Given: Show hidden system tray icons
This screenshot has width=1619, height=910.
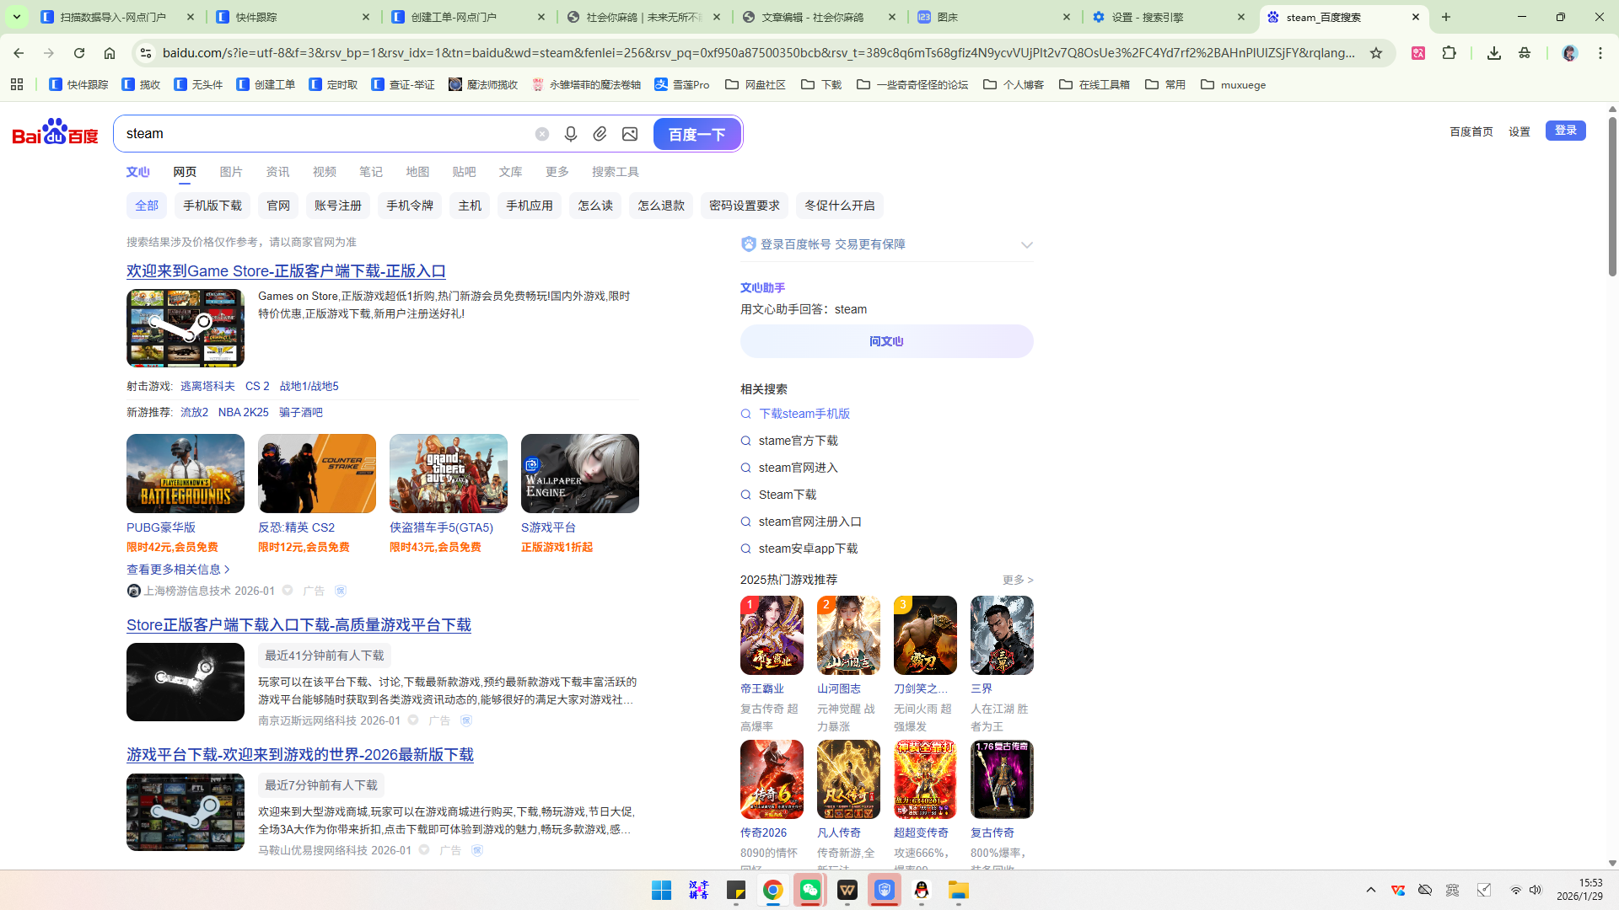Looking at the screenshot, I should coord(1370,891).
